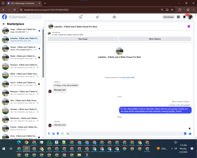Click the install app icon in address bar
197x158 pixels.
167,10
